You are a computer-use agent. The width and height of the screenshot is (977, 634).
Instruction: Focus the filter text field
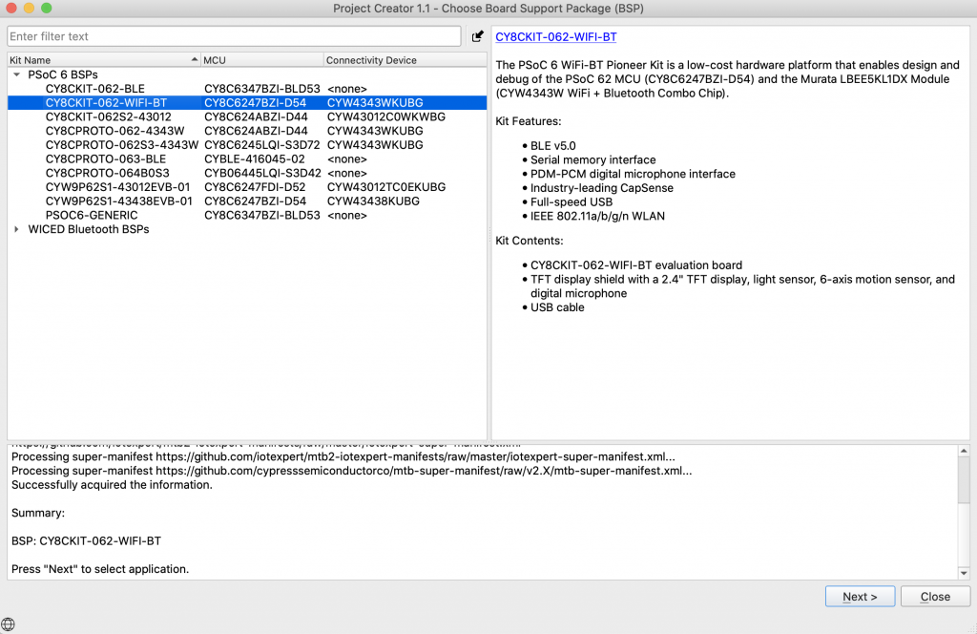tap(235, 36)
